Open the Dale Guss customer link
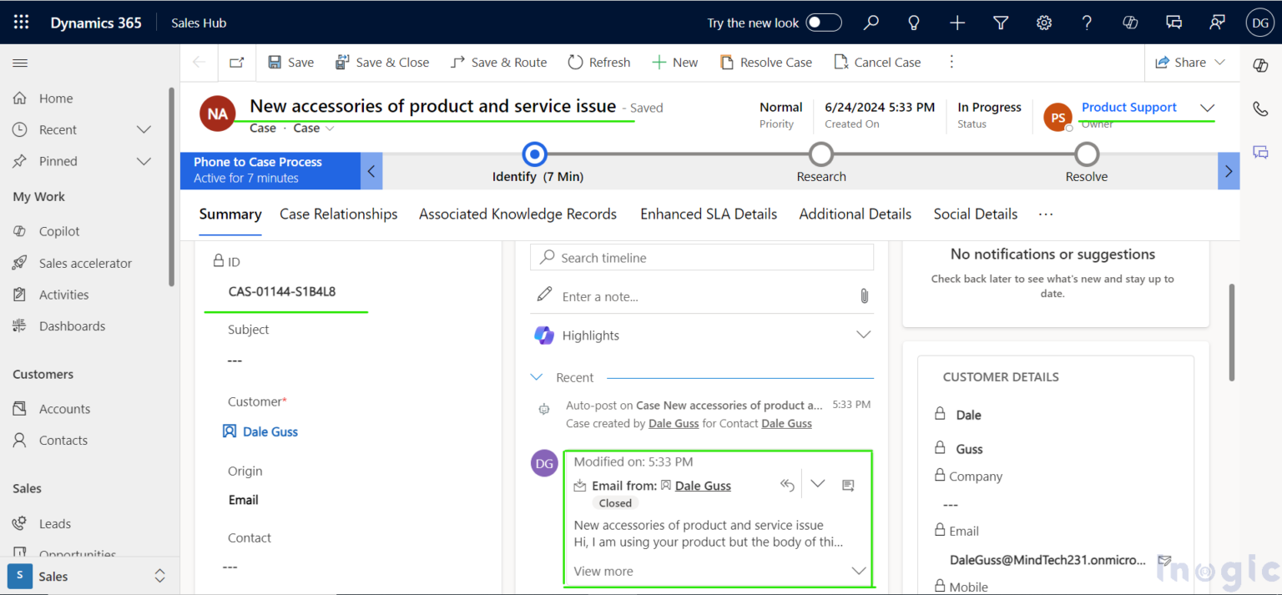Image resolution: width=1282 pixels, height=595 pixels. [x=269, y=431]
